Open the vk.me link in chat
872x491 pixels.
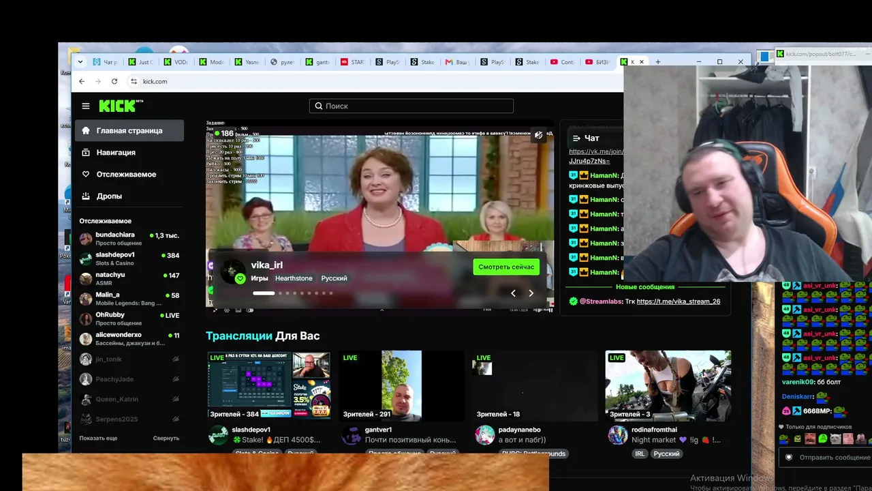click(x=595, y=156)
